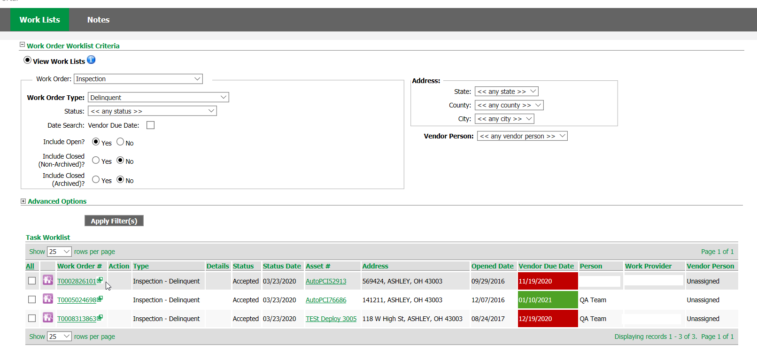Sort by the Opened Date column header
The width and height of the screenshot is (757, 360).
coord(493,266)
